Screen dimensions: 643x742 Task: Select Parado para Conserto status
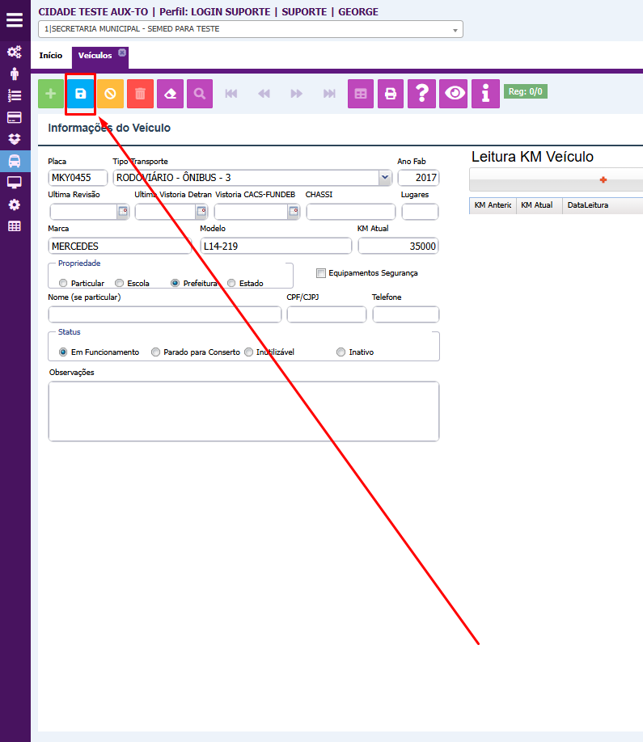[156, 352]
